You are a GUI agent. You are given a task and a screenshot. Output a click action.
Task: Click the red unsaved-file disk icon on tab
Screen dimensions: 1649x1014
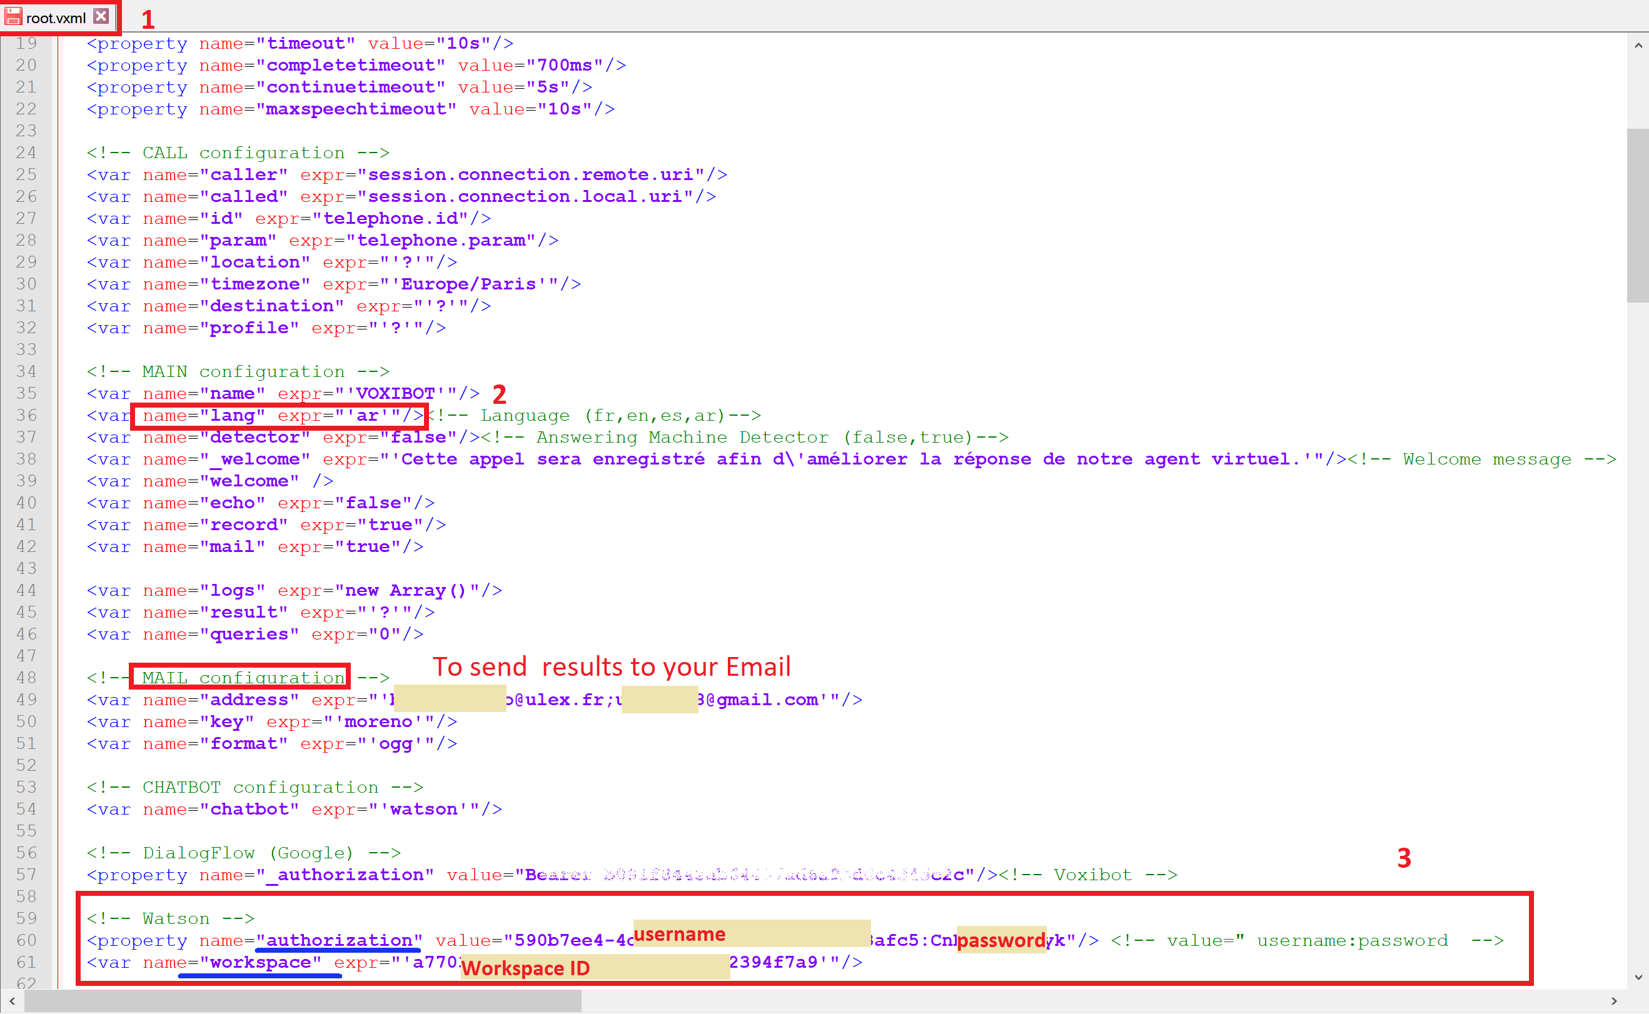(x=13, y=17)
